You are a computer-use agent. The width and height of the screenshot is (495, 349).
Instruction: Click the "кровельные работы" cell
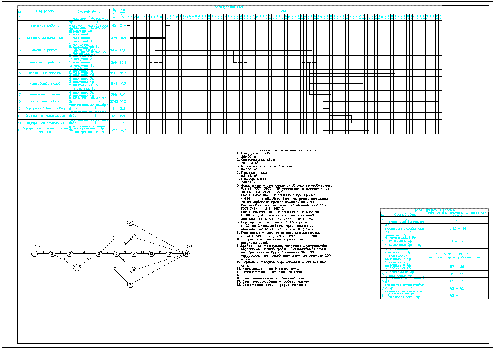(45, 73)
